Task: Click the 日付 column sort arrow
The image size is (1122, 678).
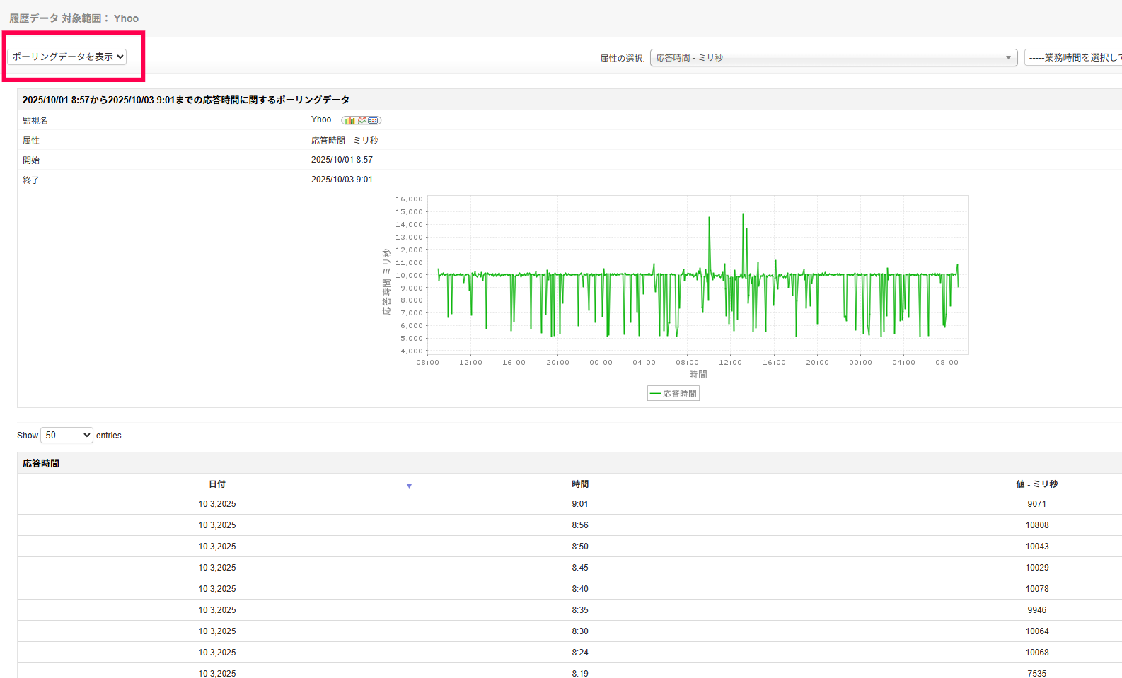Action: pyautogui.click(x=409, y=486)
